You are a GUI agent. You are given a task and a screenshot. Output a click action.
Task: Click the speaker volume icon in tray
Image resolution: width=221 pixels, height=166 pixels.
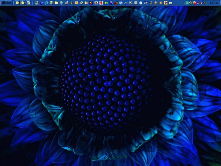pos(191,3)
